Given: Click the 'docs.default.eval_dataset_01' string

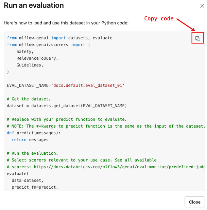Looking at the screenshot, I should [x=88, y=85].
